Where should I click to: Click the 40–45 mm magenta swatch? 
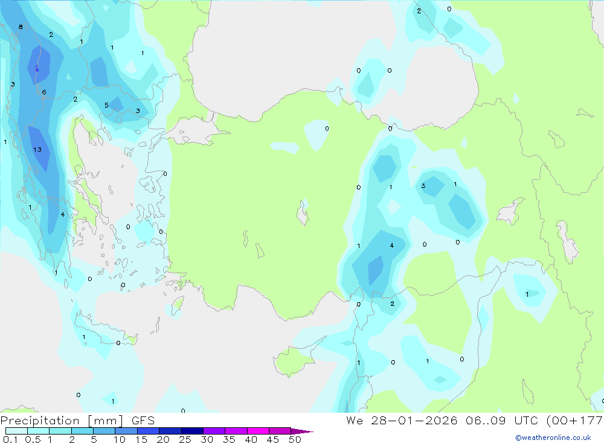258,431
